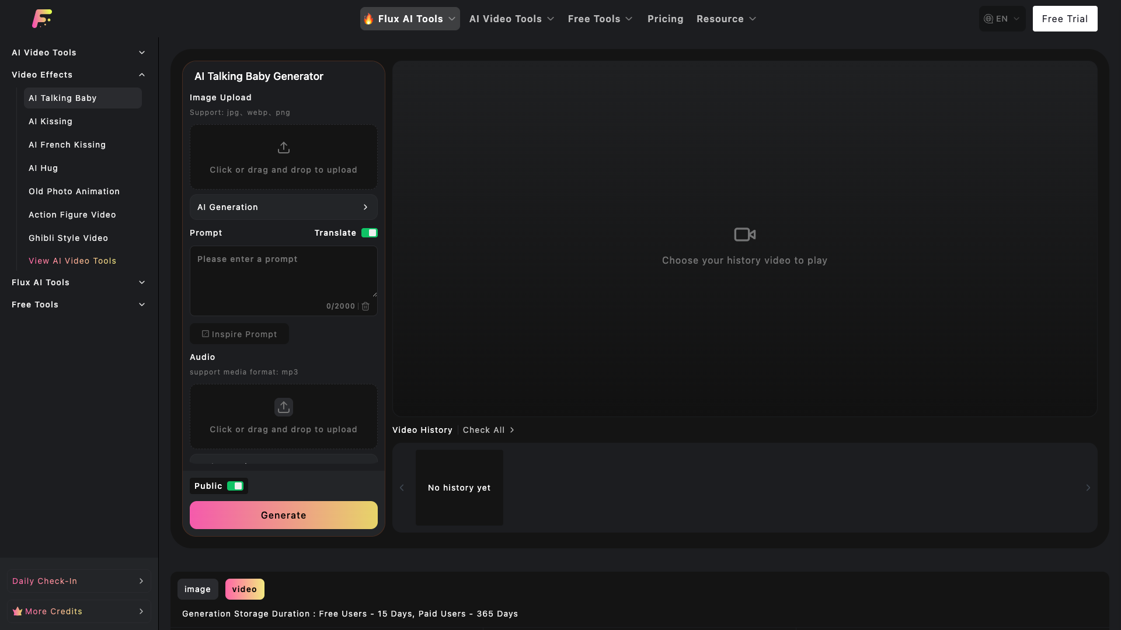Open the Pricing page
The height and width of the screenshot is (630, 1121).
(x=665, y=19)
